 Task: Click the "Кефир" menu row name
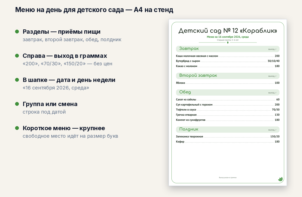pyautogui.click(x=180, y=142)
